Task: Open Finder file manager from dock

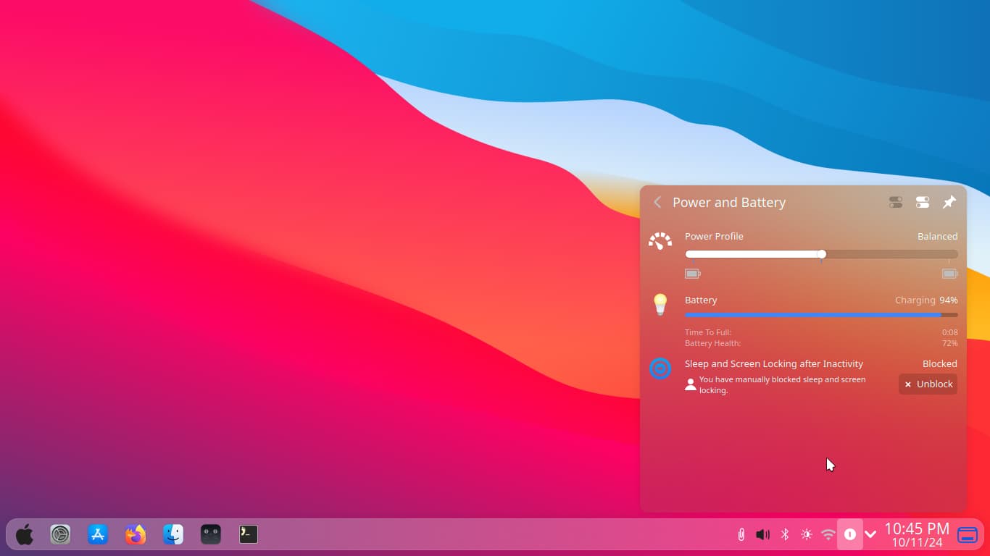Action: pyautogui.click(x=173, y=534)
